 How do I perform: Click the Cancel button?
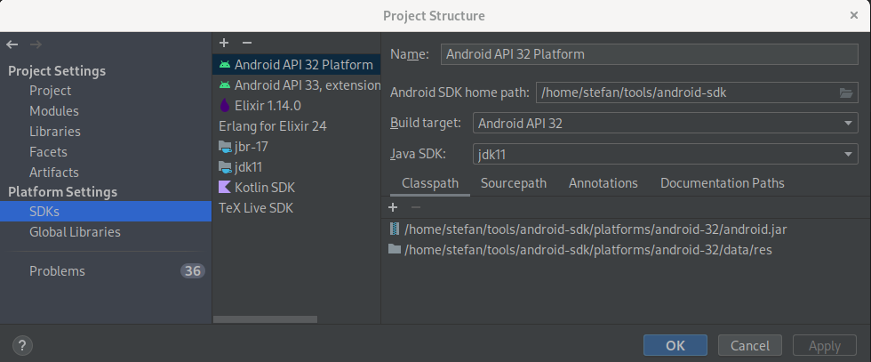pyautogui.click(x=749, y=346)
